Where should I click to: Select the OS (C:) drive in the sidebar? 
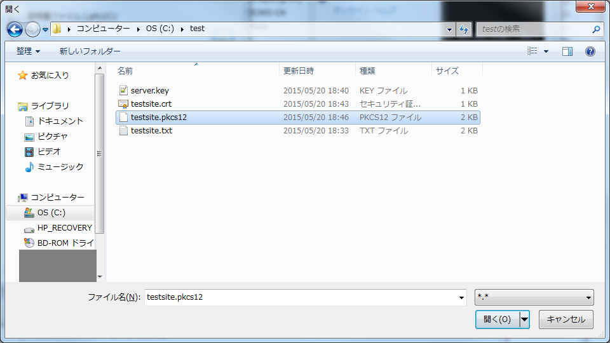pyautogui.click(x=50, y=213)
